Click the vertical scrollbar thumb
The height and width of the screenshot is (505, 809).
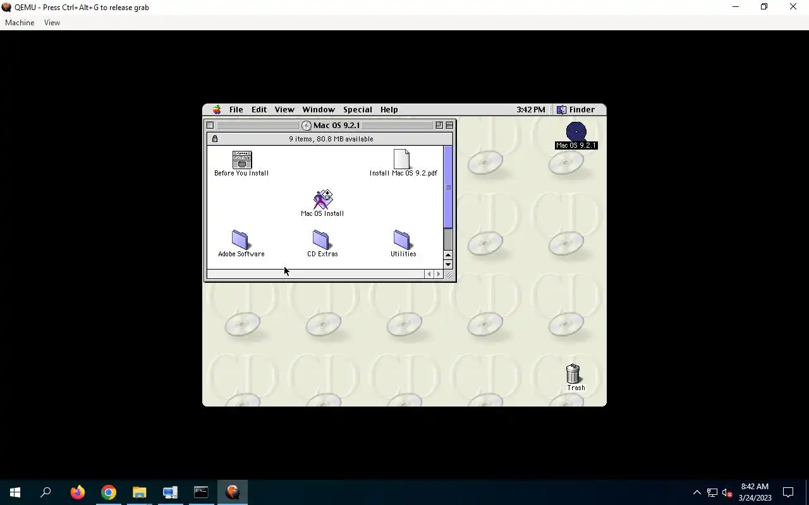click(x=448, y=187)
